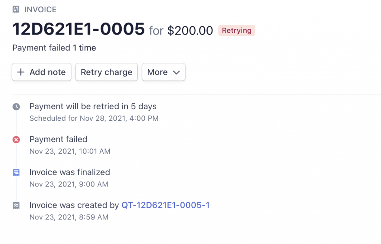The height and width of the screenshot is (244, 381).
Task: Click the Scheduled for Nov 28 timestamp
Action: click(x=94, y=118)
